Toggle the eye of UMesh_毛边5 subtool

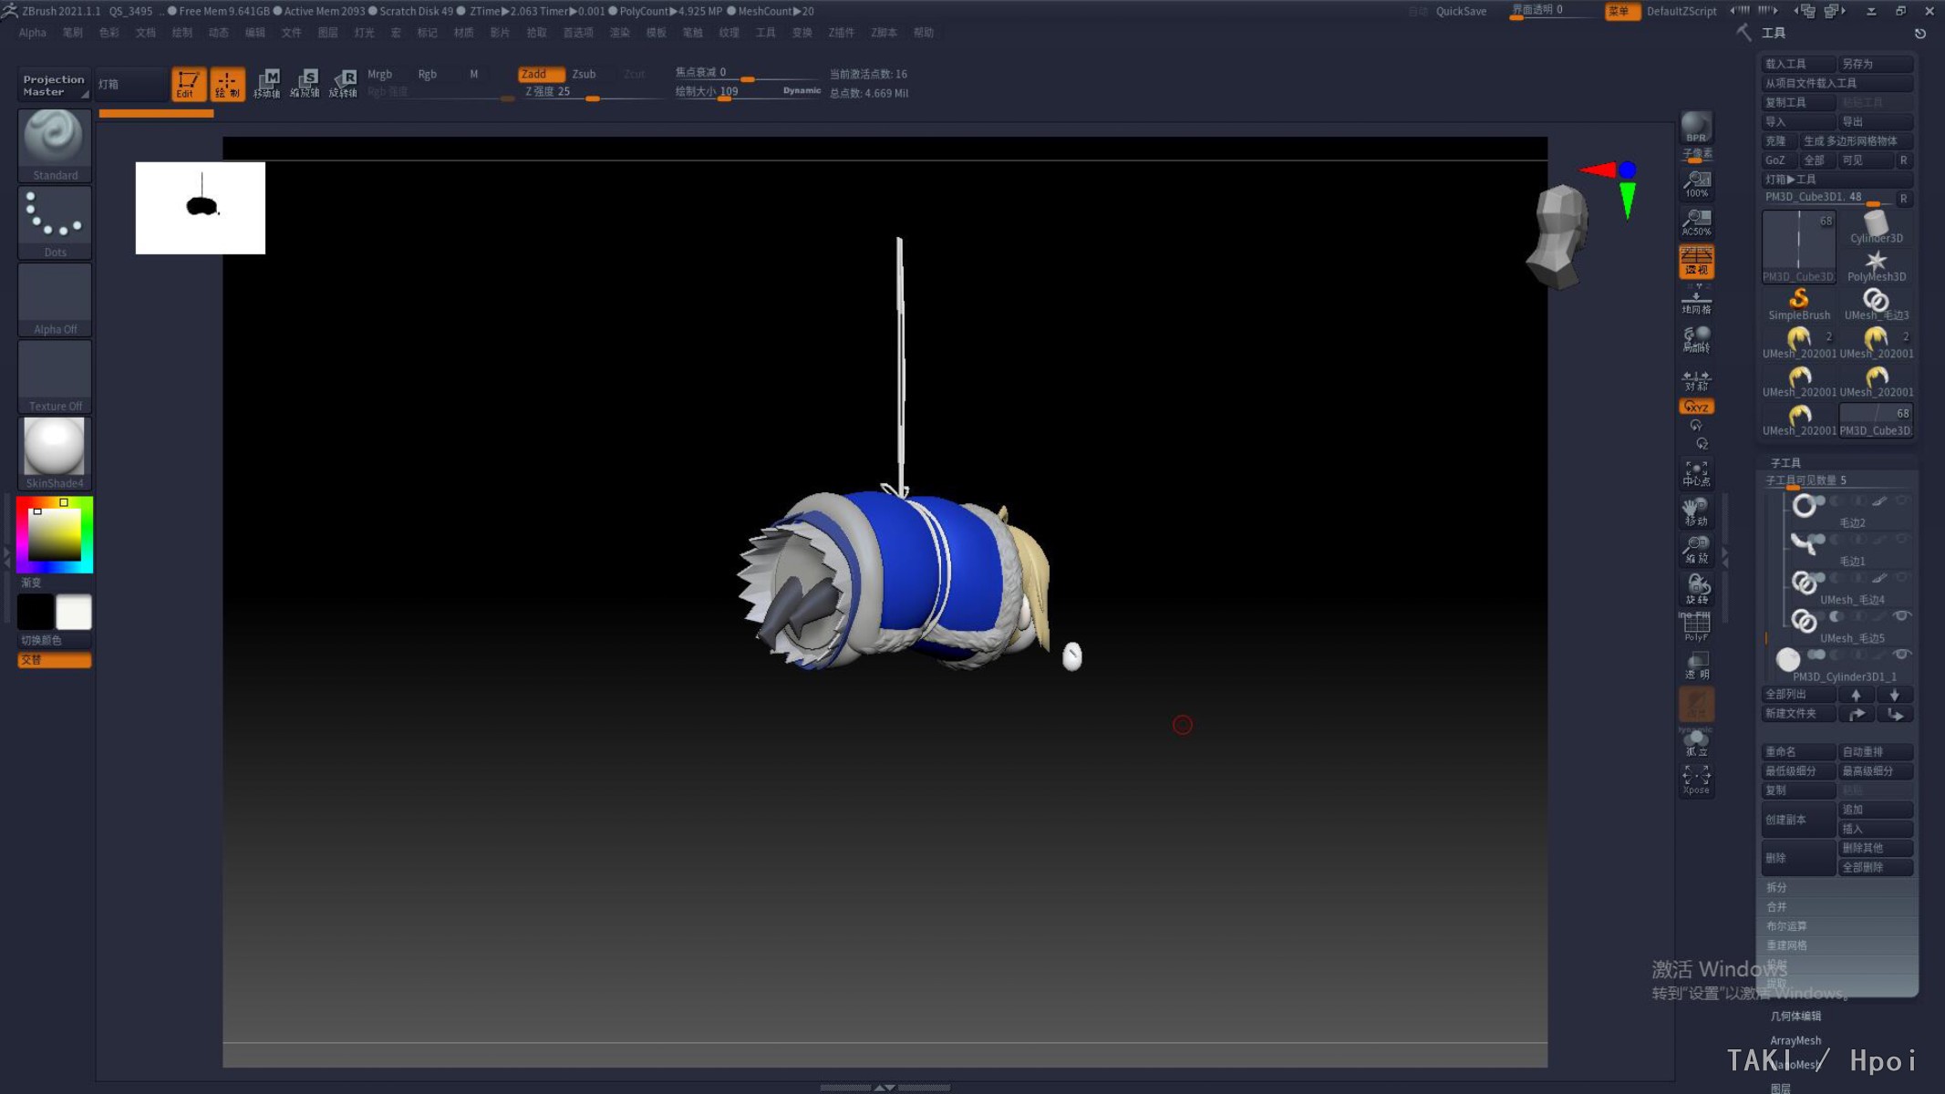pos(1901,616)
